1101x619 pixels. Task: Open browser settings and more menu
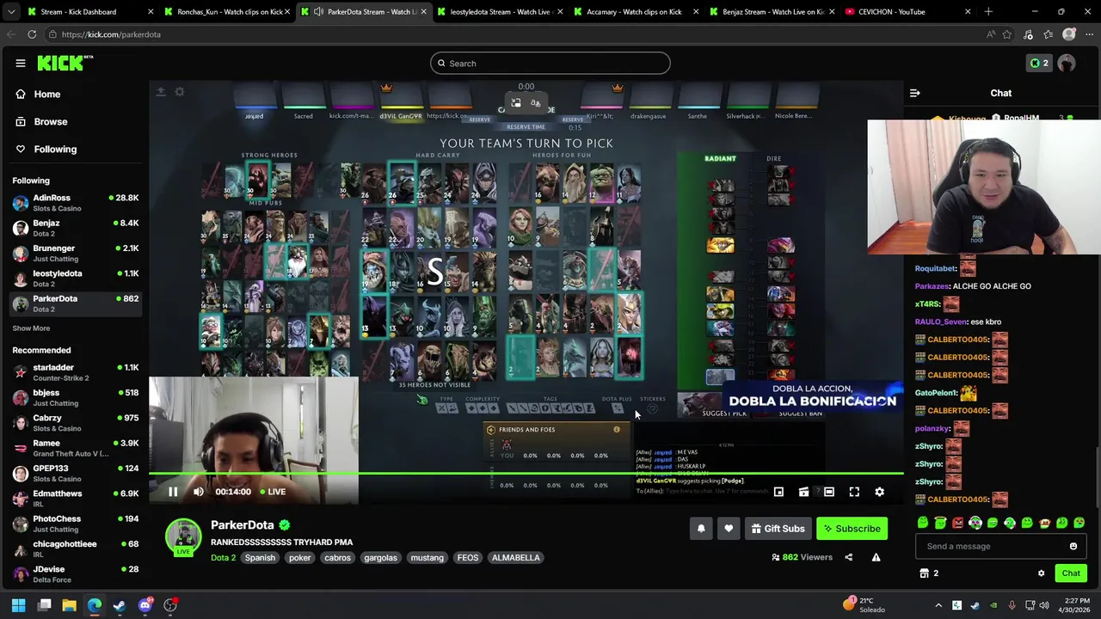point(1088,34)
